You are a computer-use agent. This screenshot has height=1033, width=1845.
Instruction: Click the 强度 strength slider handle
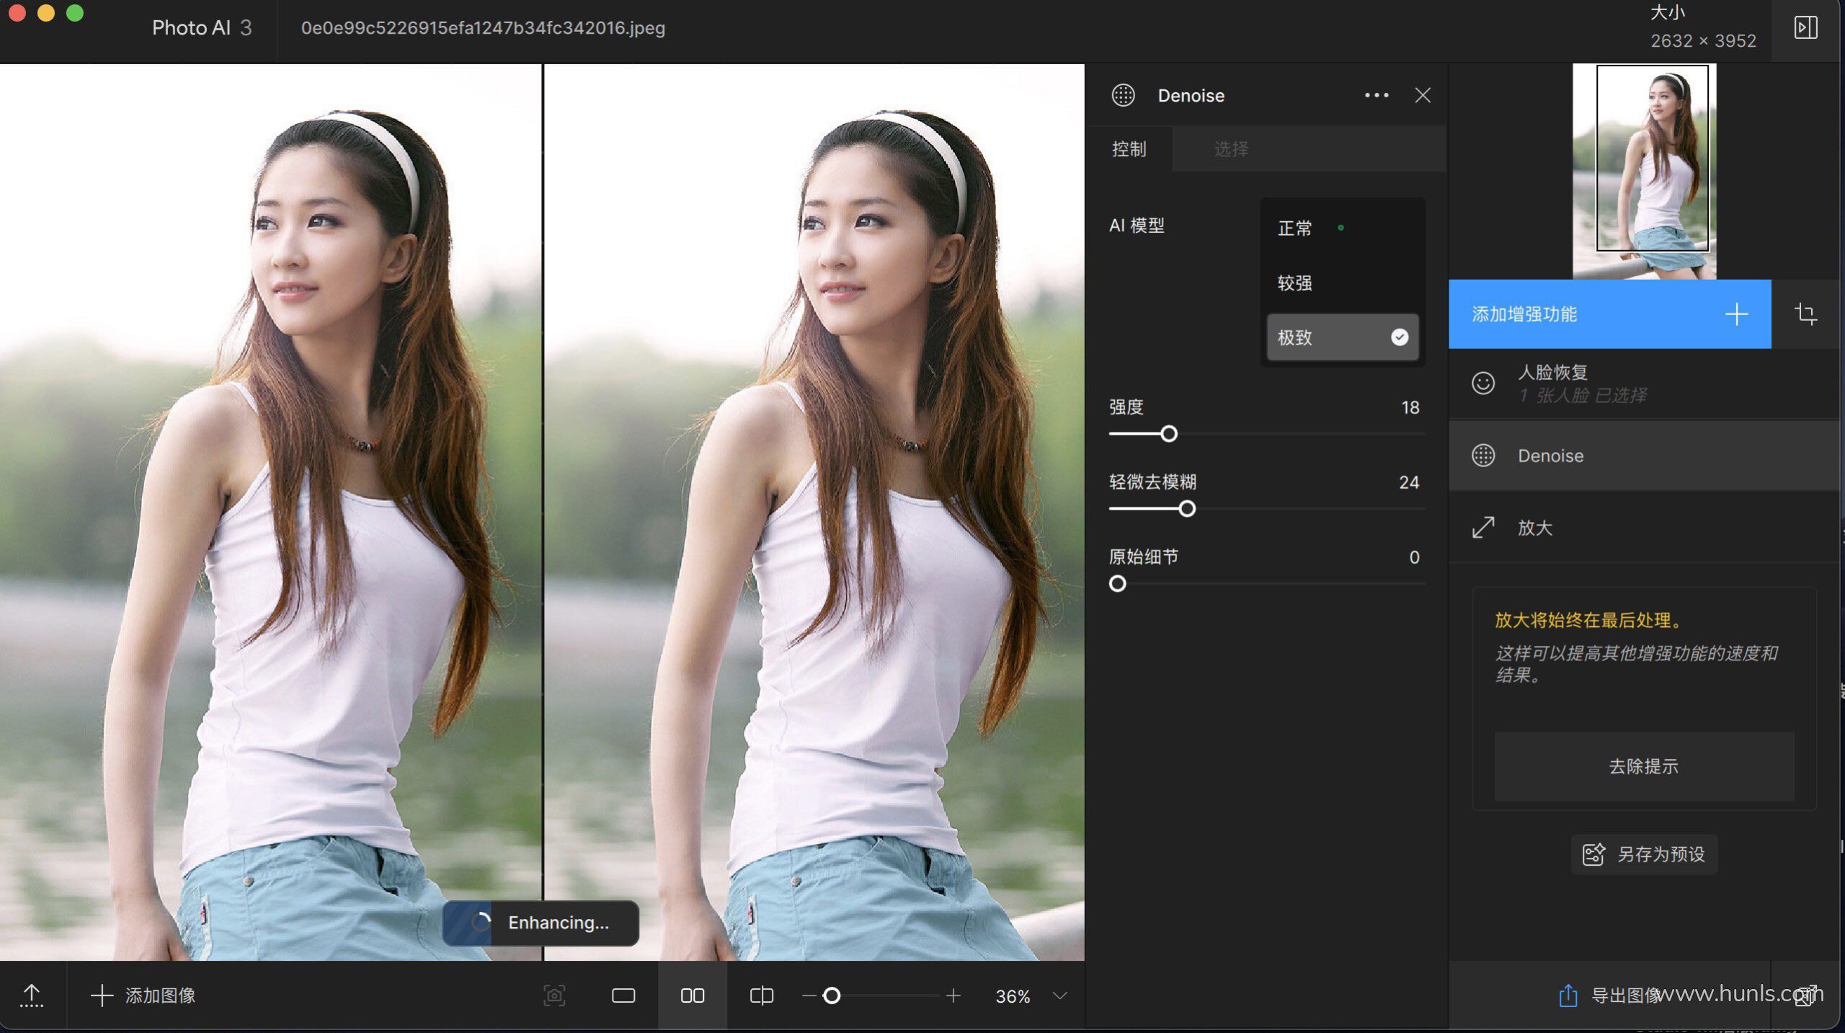click(1169, 434)
